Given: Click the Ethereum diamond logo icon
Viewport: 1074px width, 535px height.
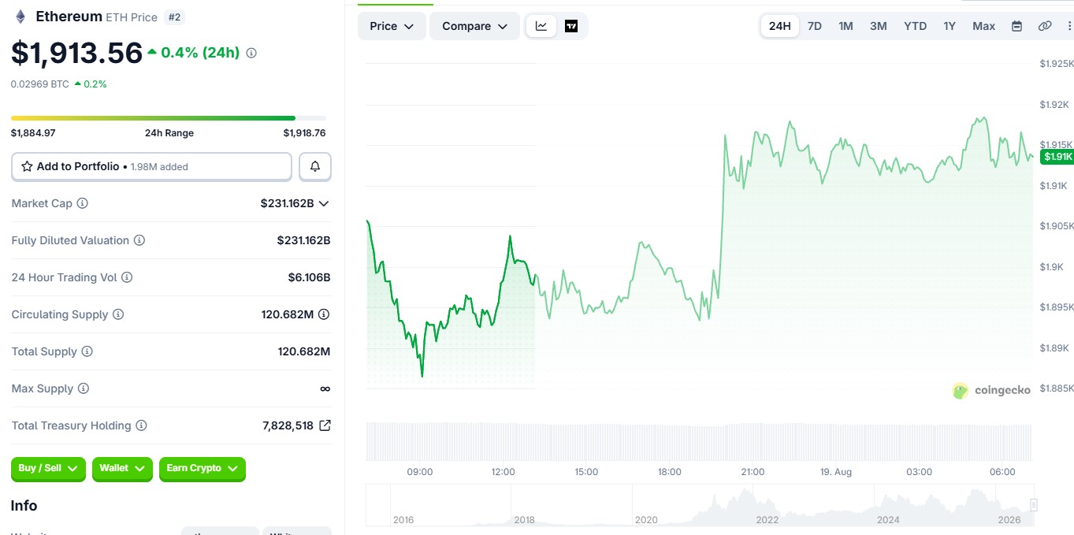Looking at the screenshot, I should click(x=20, y=17).
